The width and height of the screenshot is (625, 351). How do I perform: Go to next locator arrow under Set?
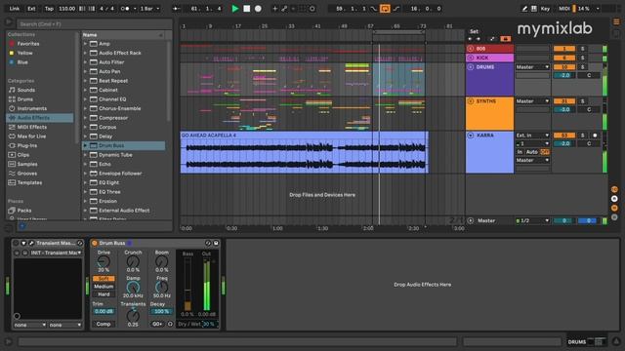click(x=479, y=39)
